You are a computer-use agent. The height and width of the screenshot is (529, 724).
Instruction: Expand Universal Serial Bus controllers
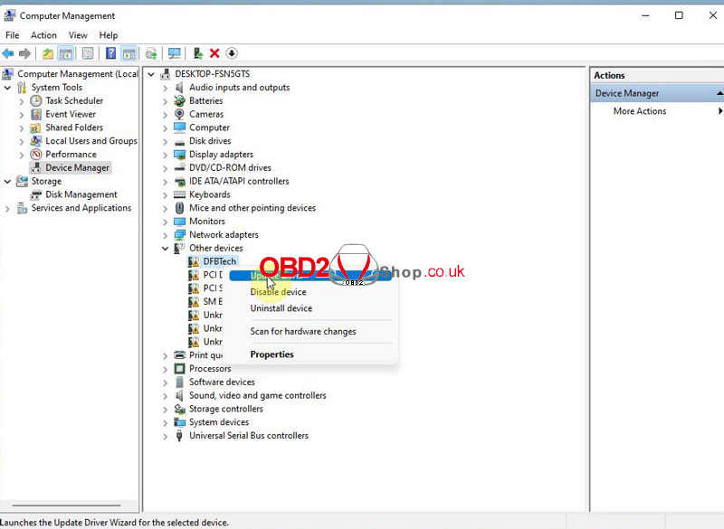pos(165,436)
